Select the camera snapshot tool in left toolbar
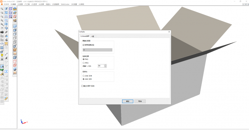The height and width of the screenshot is (130, 249). click(2, 32)
